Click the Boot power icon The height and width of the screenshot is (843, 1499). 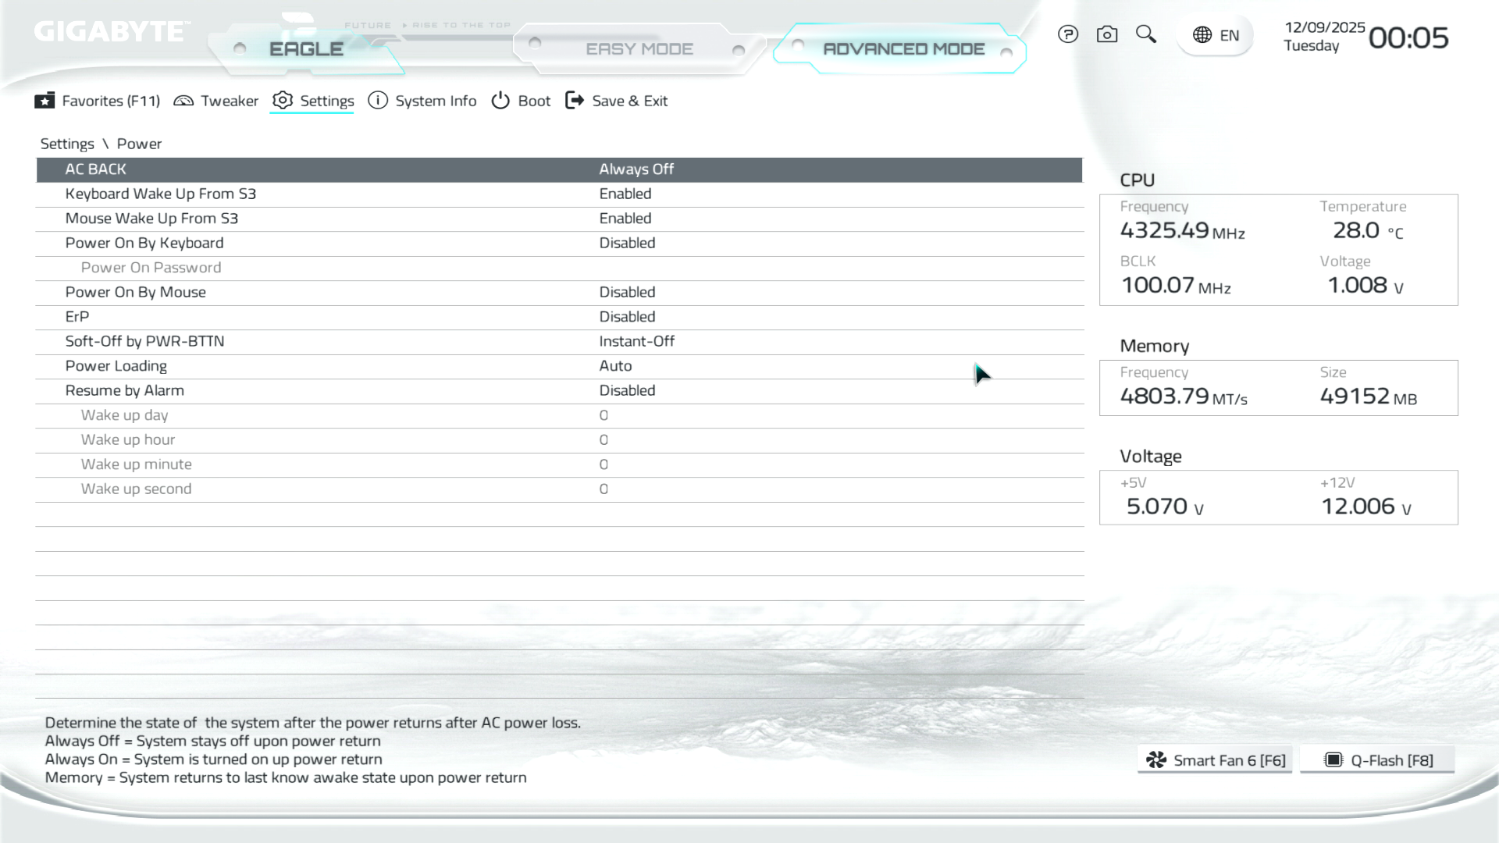(500, 101)
